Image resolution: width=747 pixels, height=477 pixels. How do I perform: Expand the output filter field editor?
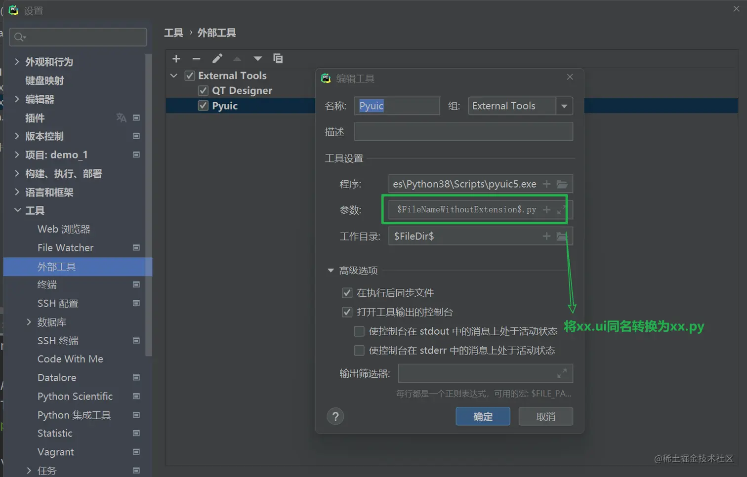pos(562,373)
